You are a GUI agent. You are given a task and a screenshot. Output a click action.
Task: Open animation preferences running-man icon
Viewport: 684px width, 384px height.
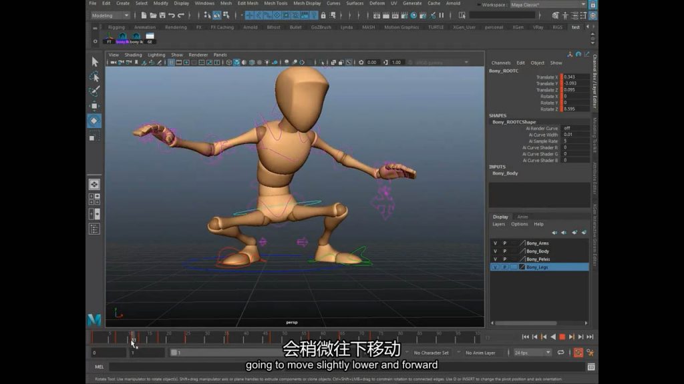point(590,353)
